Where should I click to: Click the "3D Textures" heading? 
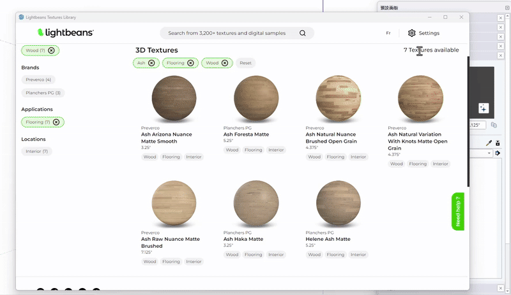pos(156,50)
